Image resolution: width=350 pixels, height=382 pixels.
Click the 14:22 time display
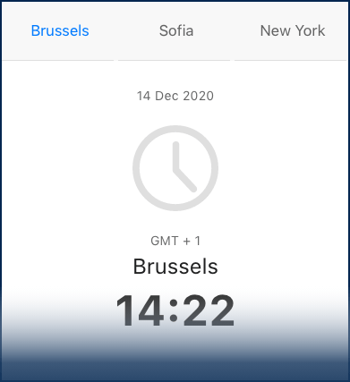coord(175,310)
